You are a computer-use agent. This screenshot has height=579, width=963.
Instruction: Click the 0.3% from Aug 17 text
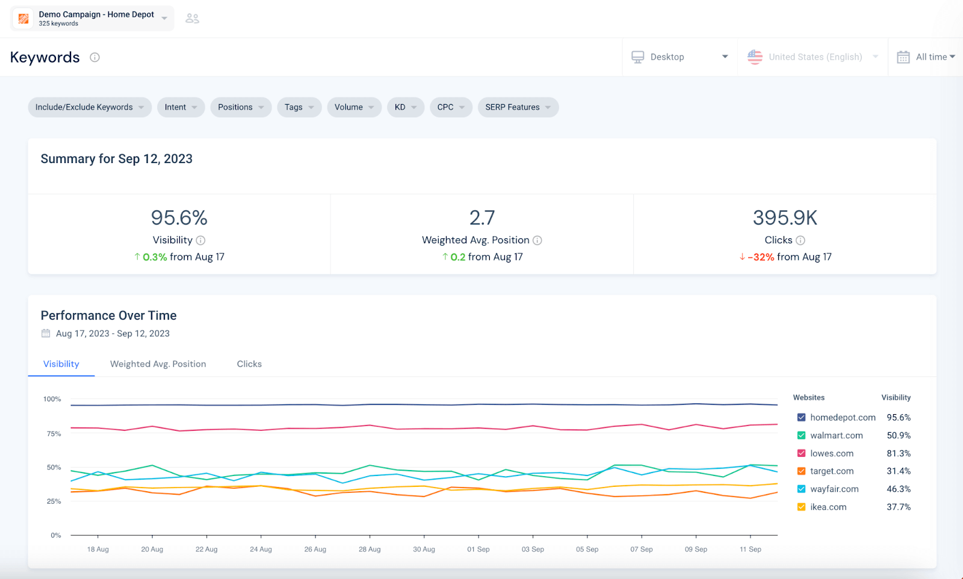[179, 257]
